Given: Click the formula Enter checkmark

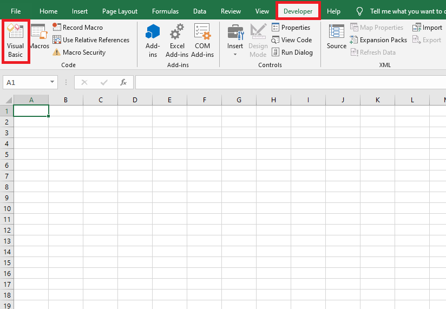Looking at the screenshot, I should coord(104,82).
